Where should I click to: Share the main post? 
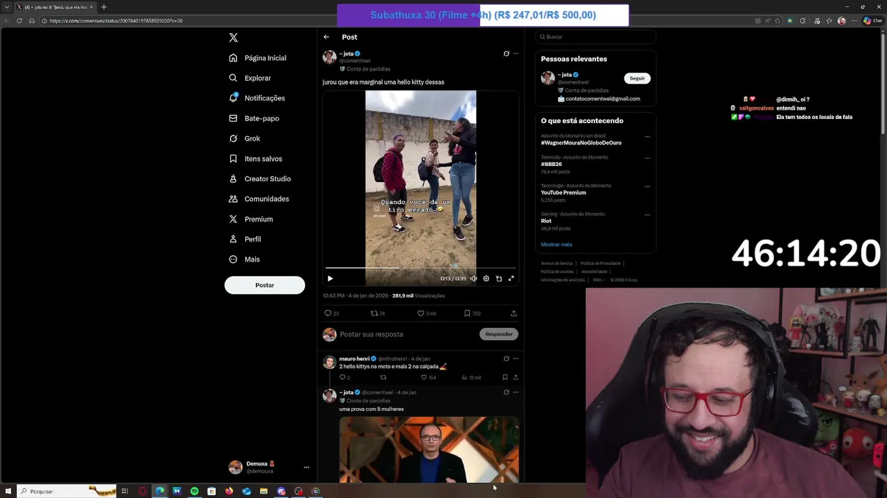click(x=513, y=313)
